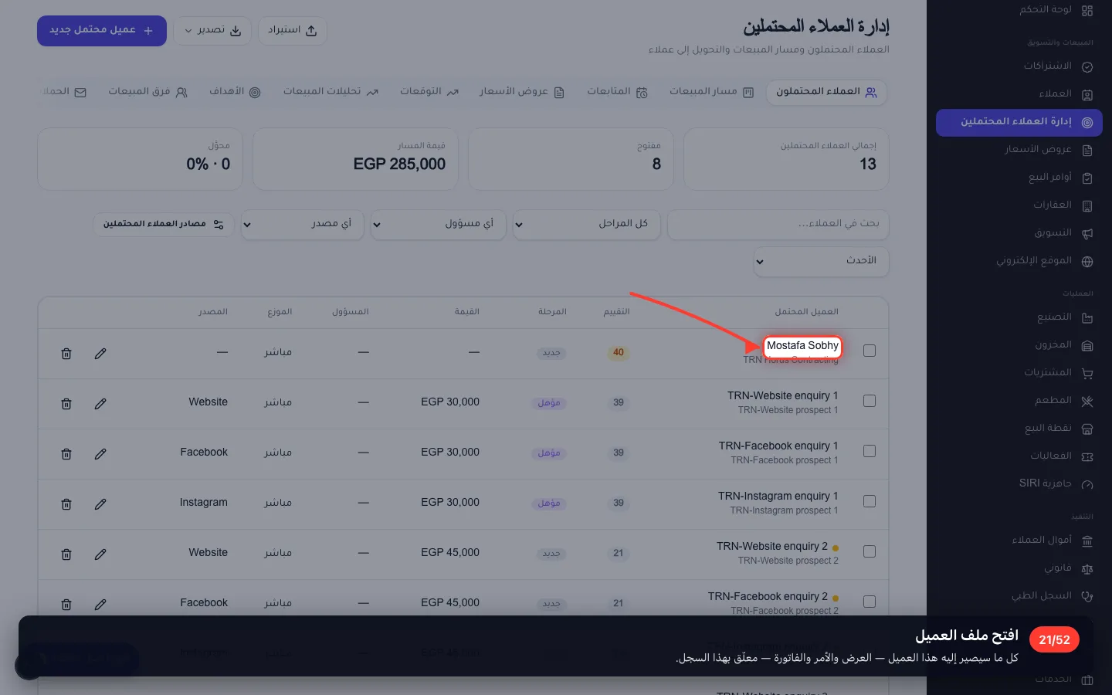The height and width of the screenshot is (695, 1112).
Task: Open الاشتراكات subscriptions in sidebar
Action: click(x=1019, y=66)
